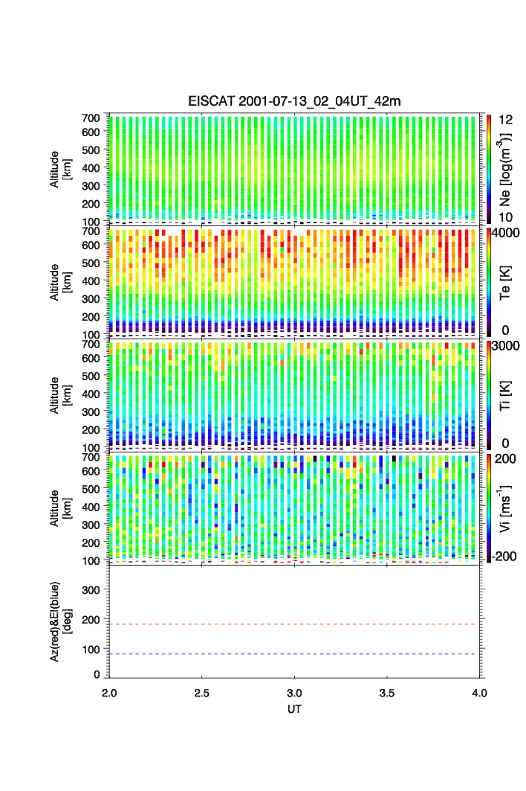The image size is (526, 791).
Task: Click the Altitude label of the top panel
Action: (x=60, y=168)
